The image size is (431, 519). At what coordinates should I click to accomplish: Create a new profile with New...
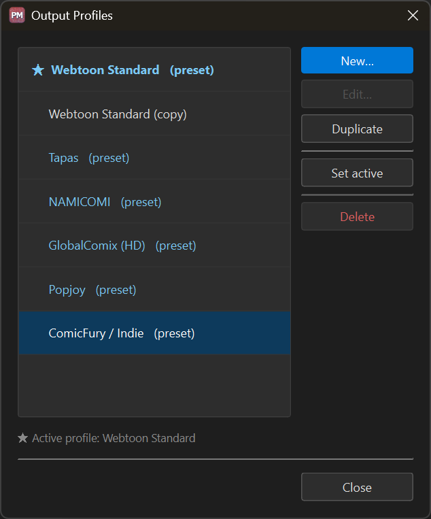[x=357, y=61]
